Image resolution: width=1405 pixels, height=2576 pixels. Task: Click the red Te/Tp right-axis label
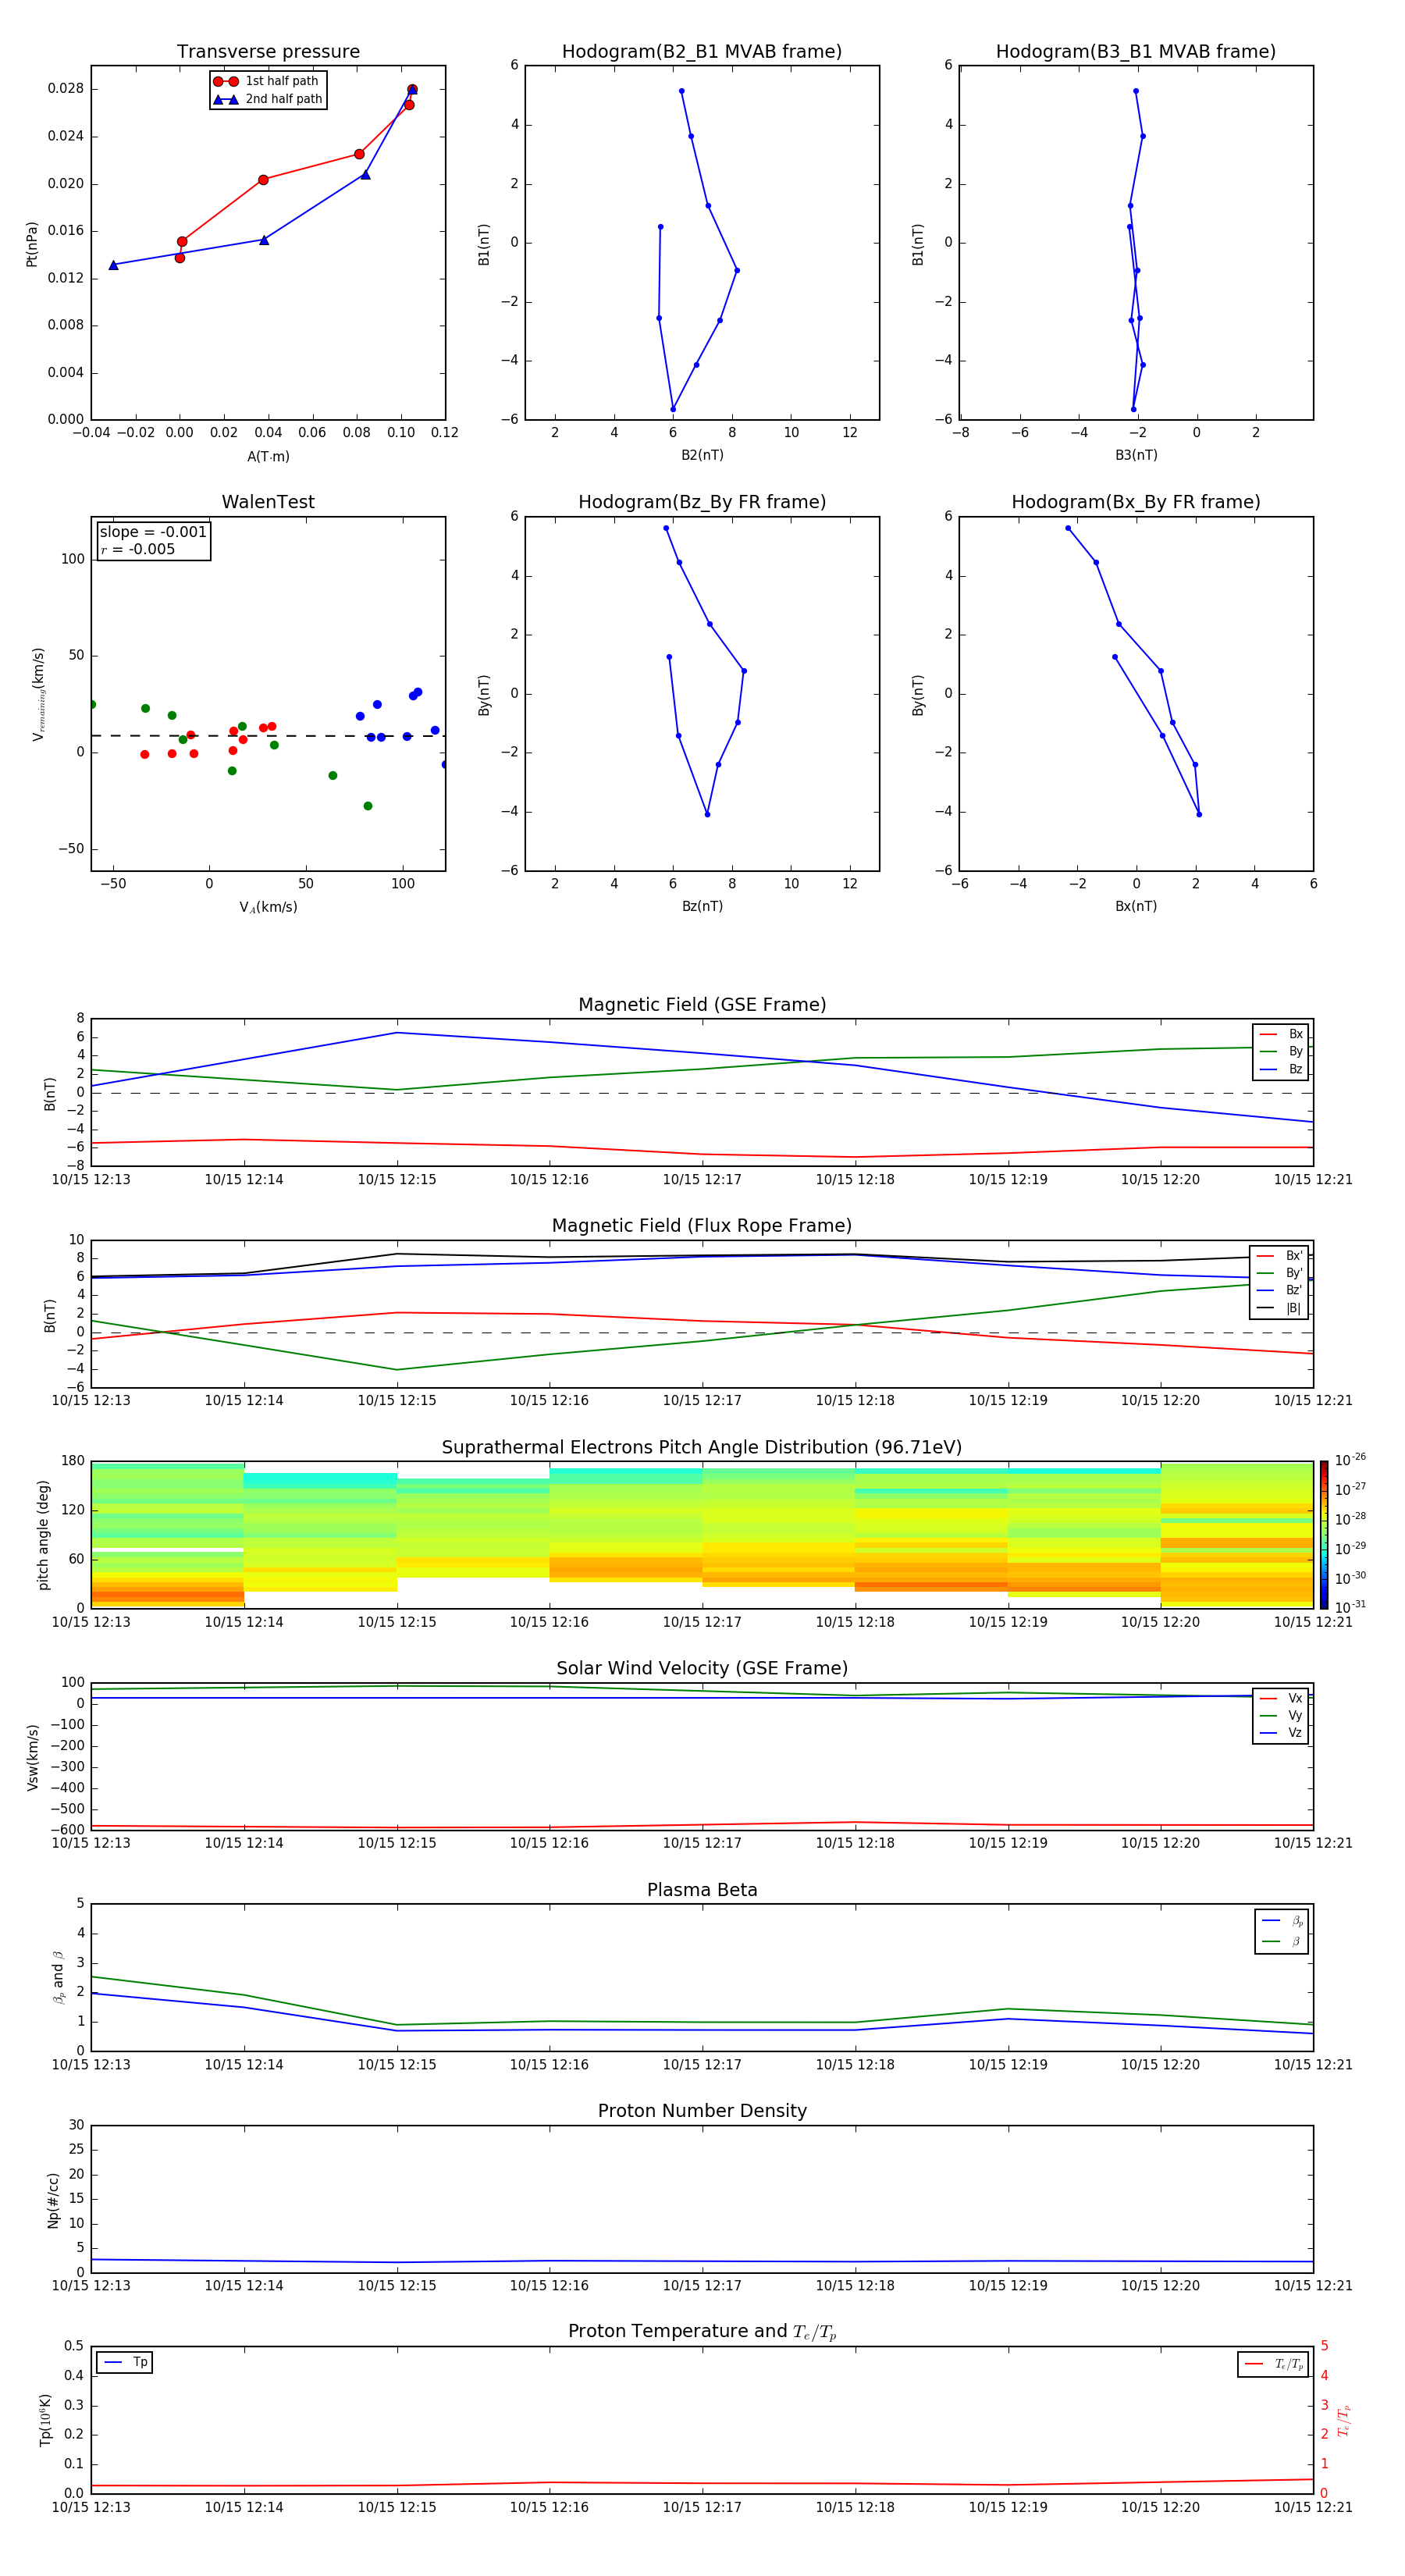tap(1343, 2420)
